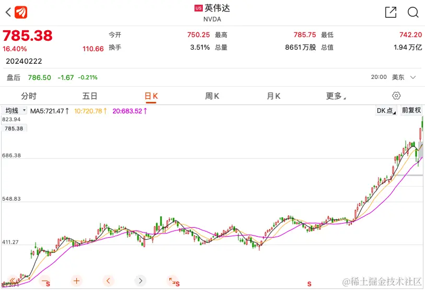Open the 均线 indicator dropdown

[14, 111]
